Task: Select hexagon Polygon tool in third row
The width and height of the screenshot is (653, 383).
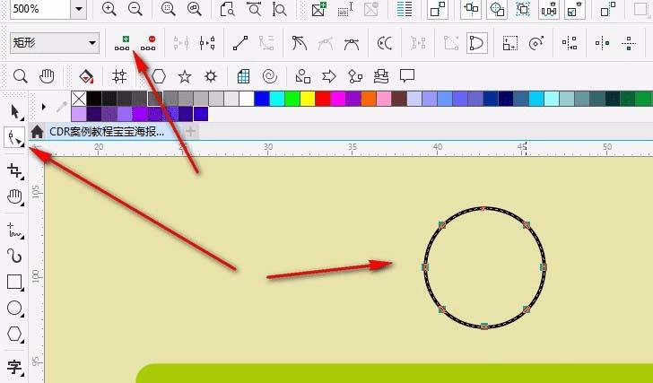Action: coord(158,76)
